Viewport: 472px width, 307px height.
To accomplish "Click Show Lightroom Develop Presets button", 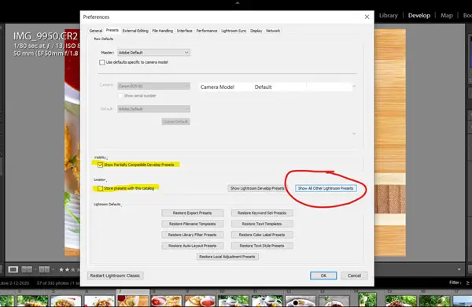I will click(257, 188).
